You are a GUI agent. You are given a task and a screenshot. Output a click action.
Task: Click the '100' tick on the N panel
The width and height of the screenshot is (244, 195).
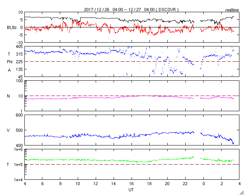[x=20, y=81]
